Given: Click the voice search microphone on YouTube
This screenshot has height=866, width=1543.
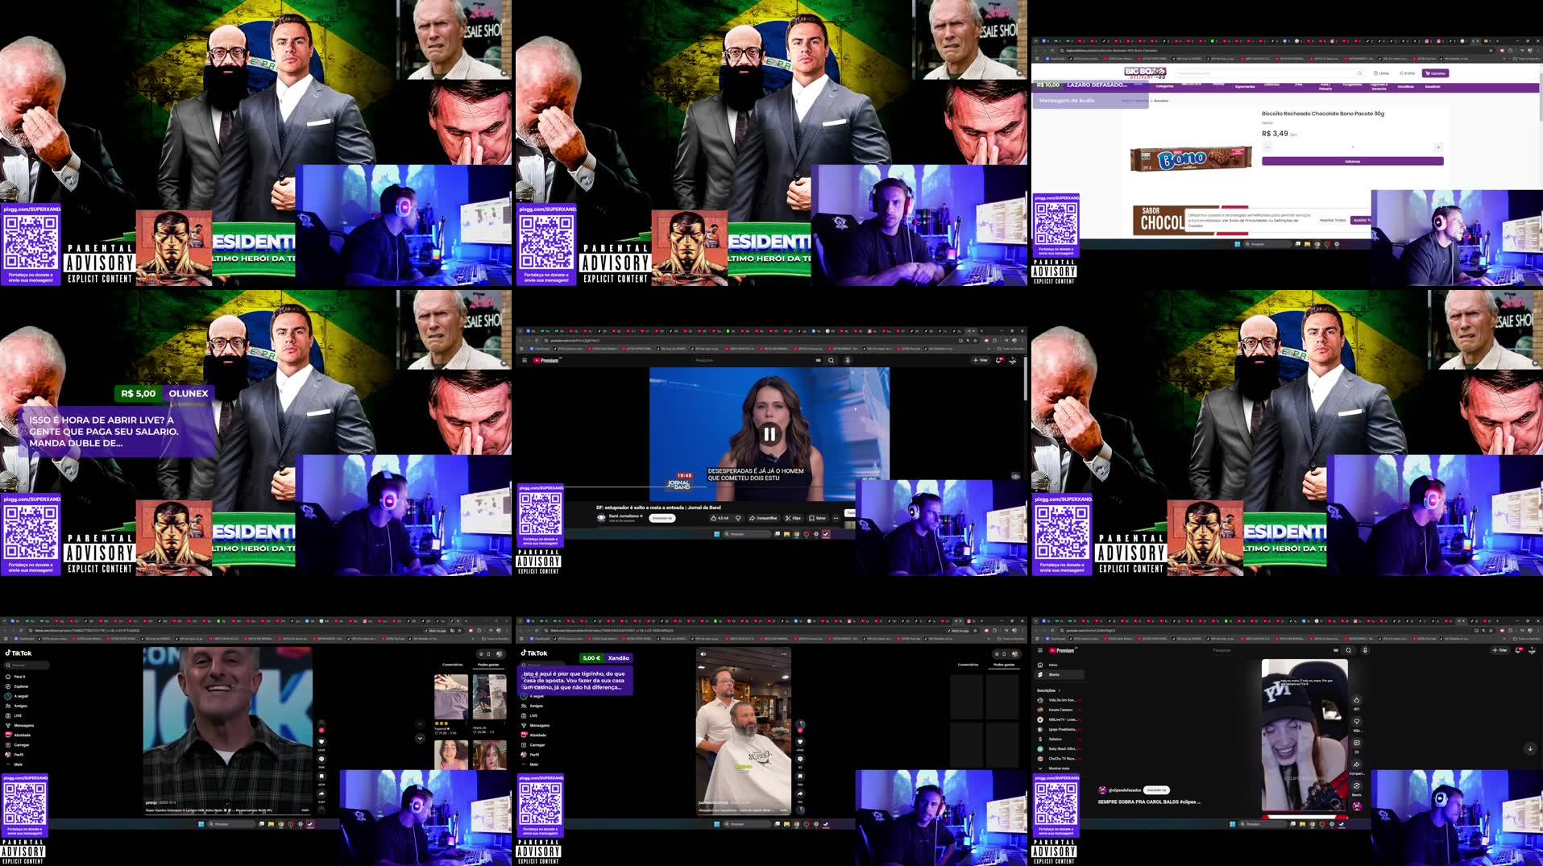Looking at the screenshot, I should [1365, 650].
